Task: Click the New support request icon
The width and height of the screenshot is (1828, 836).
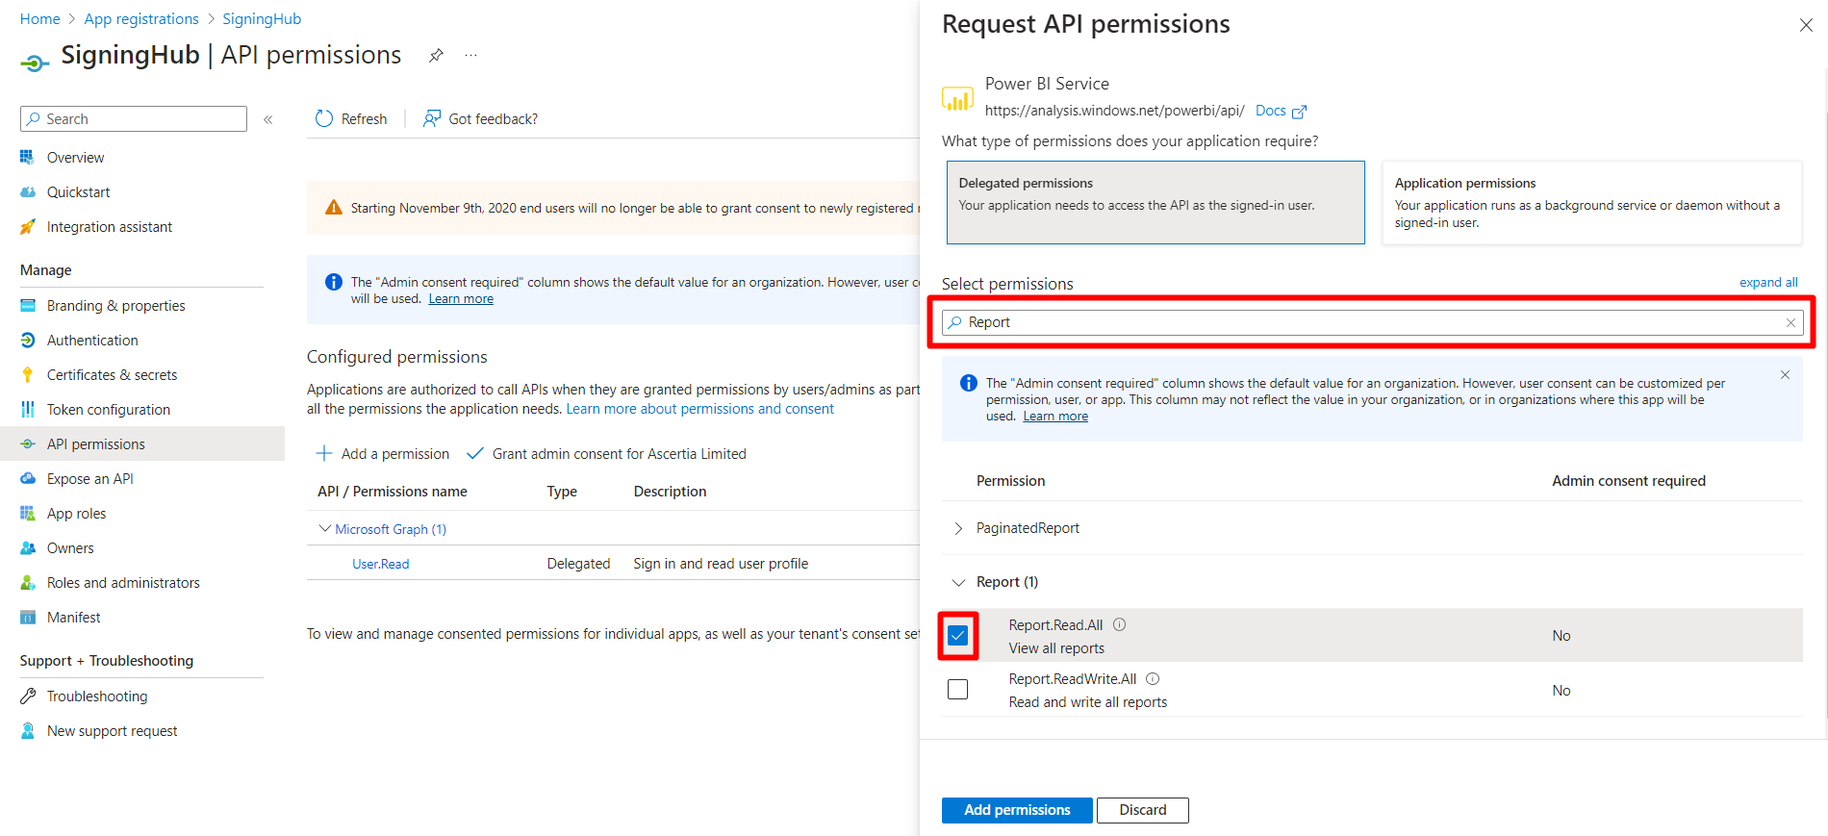Action: [x=28, y=730]
